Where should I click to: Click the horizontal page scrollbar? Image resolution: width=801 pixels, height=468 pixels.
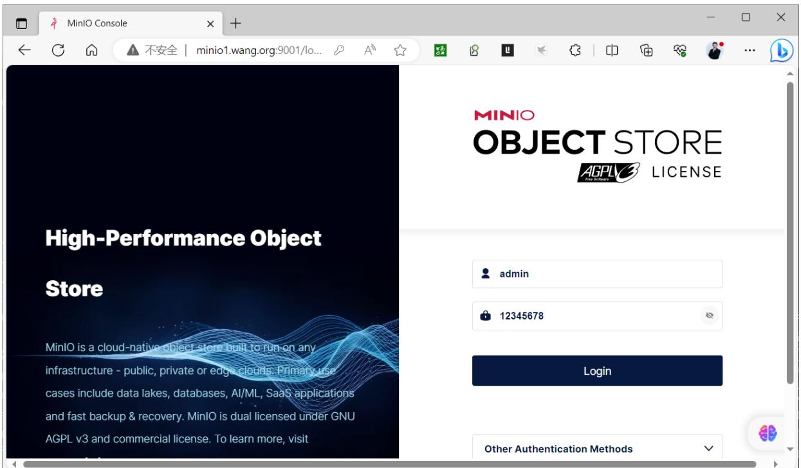pos(390,463)
